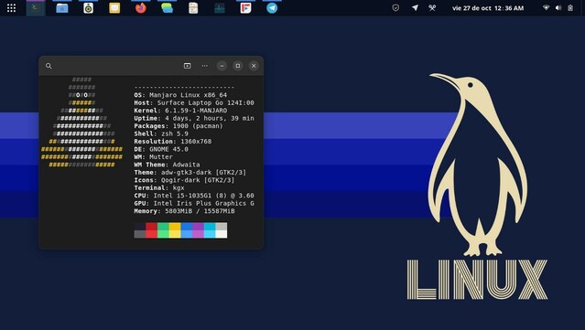Open the document editor icon in dock
The width and height of the screenshot is (585, 330).
pyautogui.click(x=193, y=8)
